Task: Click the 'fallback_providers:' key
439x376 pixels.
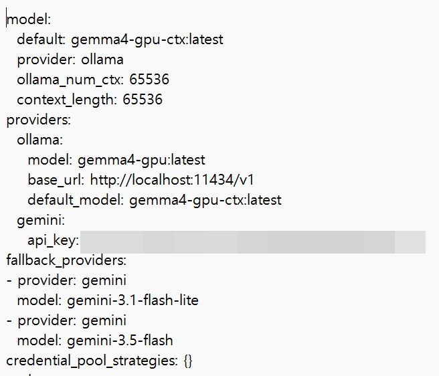Action: pyautogui.click(x=66, y=261)
